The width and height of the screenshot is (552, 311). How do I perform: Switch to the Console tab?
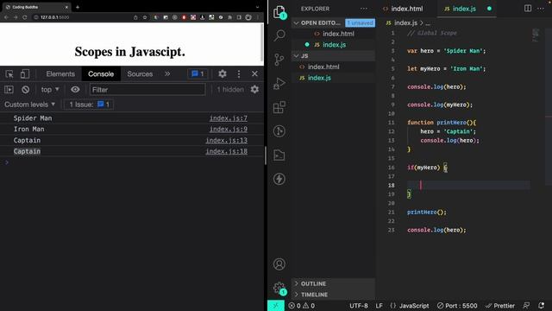coord(101,73)
